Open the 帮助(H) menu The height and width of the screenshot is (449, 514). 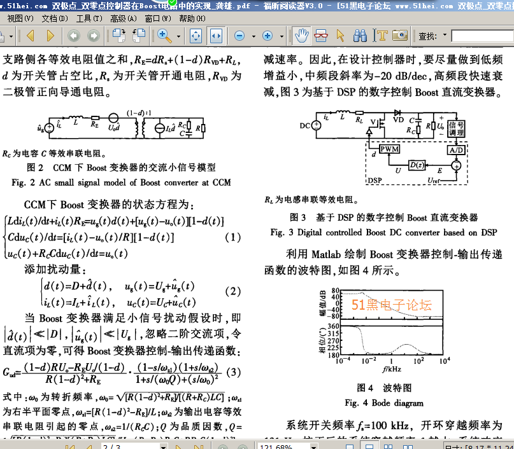tap(192, 18)
